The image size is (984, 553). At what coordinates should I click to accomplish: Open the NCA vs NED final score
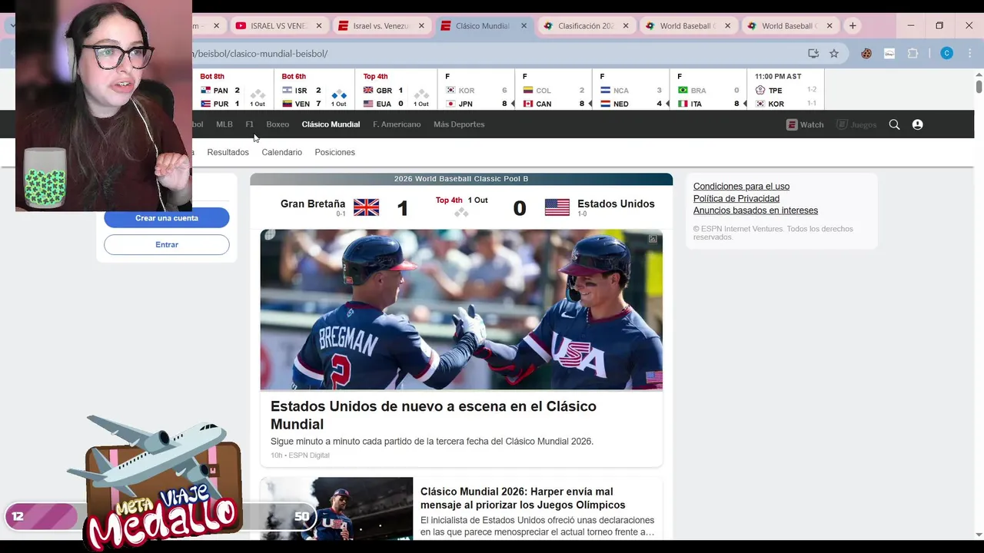click(x=631, y=90)
